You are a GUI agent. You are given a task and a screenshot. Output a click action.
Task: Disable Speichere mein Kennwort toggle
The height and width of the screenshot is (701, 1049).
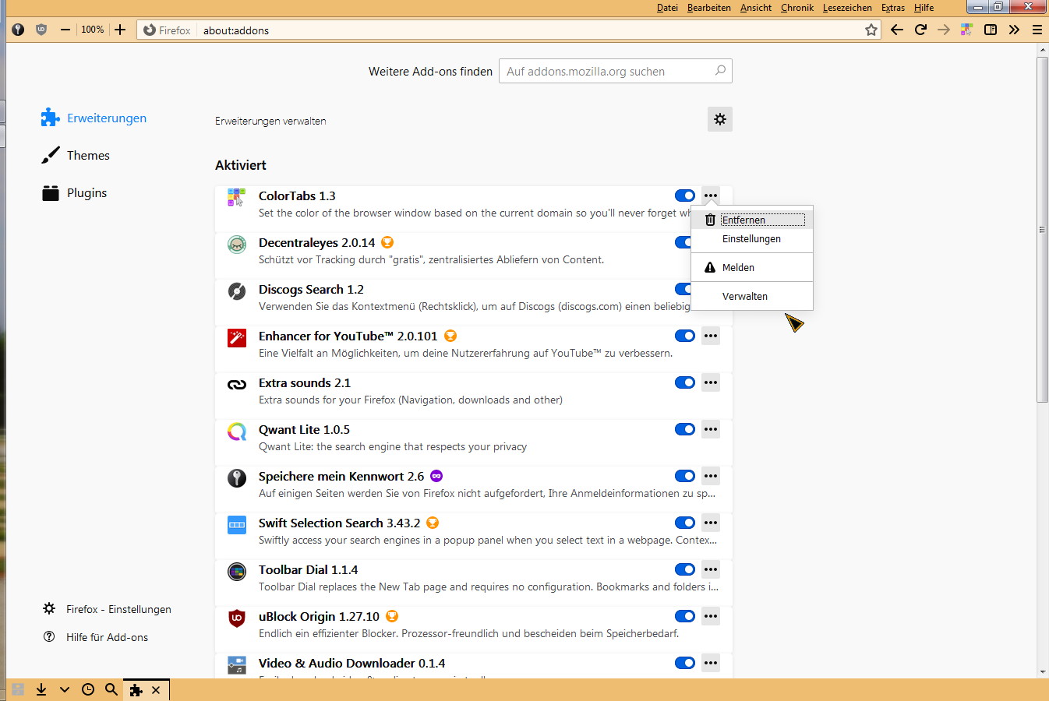685,476
